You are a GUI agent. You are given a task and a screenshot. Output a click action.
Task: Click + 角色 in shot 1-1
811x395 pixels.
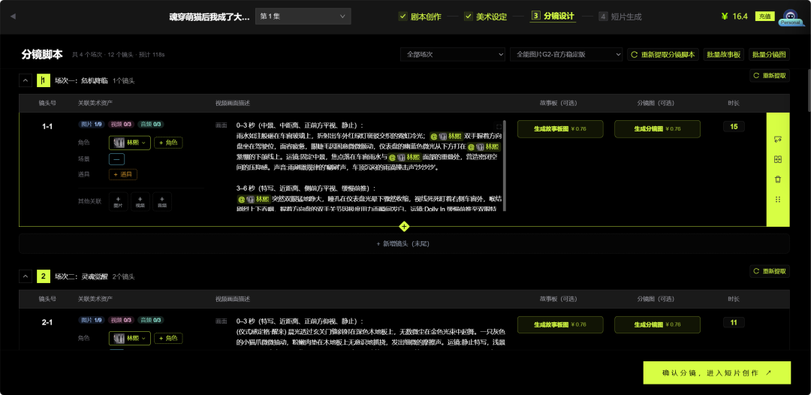click(168, 143)
